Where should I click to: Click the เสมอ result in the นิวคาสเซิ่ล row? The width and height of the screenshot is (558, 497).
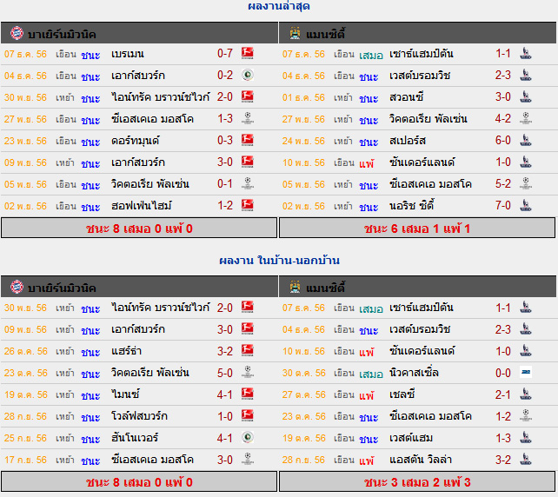point(371,374)
